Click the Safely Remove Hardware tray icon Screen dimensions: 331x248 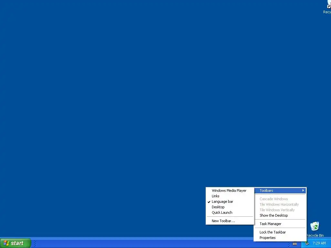[x=307, y=243]
